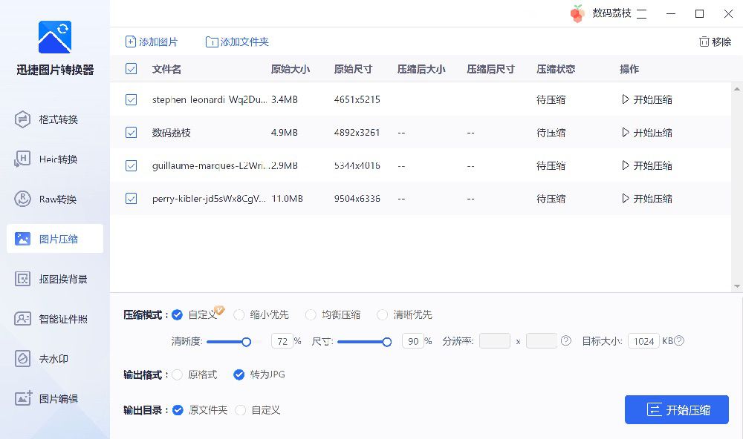Click the 清晰度 slider handle

tap(247, 342)
